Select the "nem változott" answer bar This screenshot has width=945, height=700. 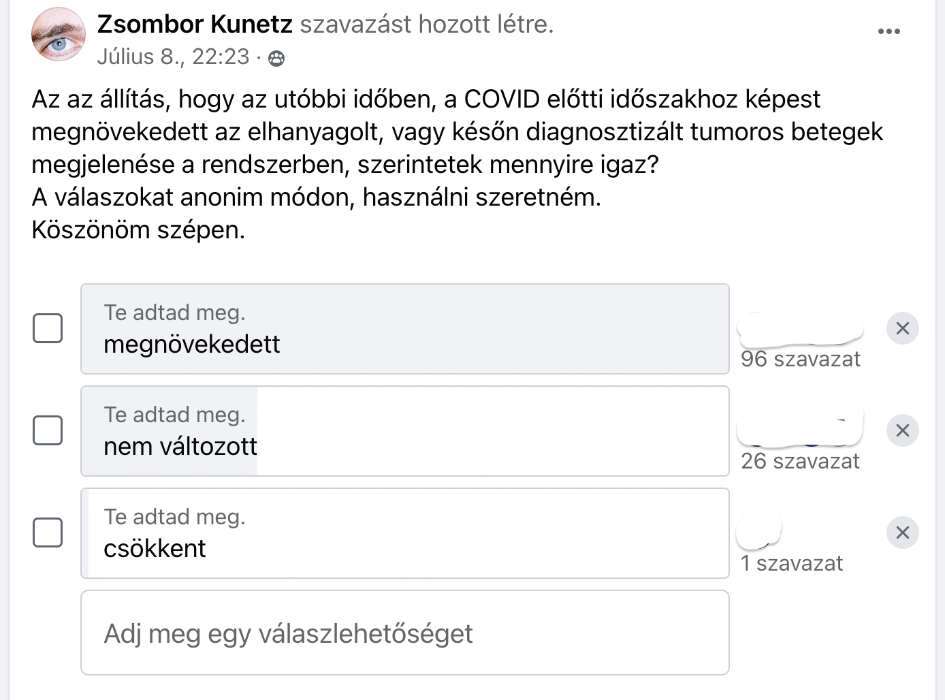click(405, 431)
